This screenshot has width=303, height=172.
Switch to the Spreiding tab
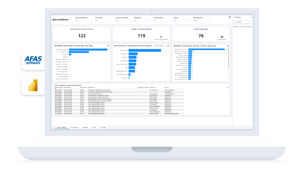coord(85,127)
